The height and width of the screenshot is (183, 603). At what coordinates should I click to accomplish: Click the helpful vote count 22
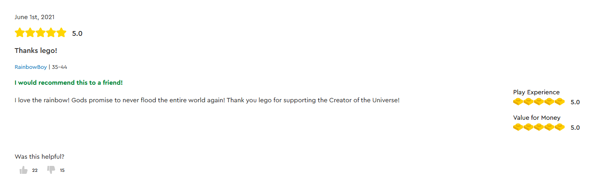coord(35,170)
